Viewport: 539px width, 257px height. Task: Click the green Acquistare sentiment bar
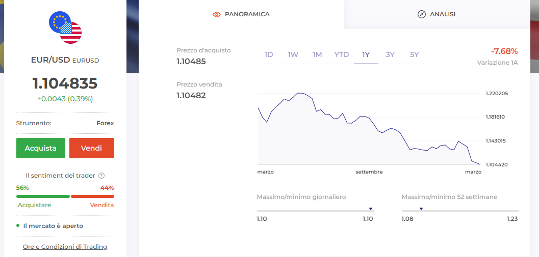[x=43, y=196]
